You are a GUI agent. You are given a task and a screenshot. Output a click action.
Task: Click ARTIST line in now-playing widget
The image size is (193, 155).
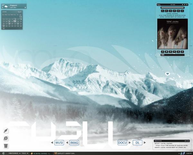tap(163, 144)
